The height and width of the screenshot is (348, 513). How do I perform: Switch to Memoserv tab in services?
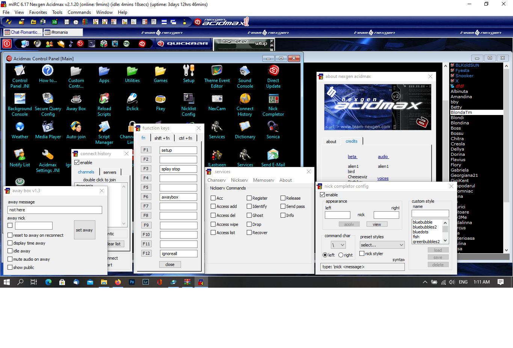click(x=264, y=180)
